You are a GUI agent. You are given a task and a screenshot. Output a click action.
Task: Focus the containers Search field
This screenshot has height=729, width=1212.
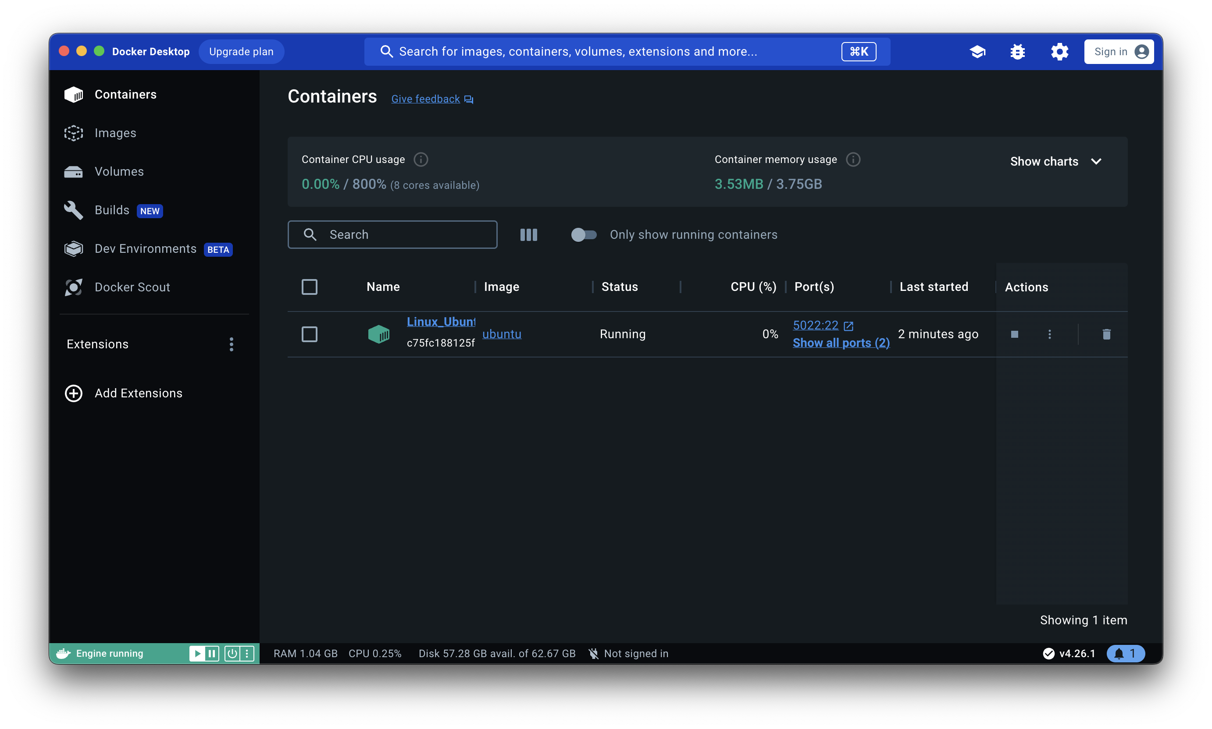392,234
